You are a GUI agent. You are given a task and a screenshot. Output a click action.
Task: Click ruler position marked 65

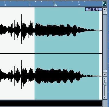[55, 5]
